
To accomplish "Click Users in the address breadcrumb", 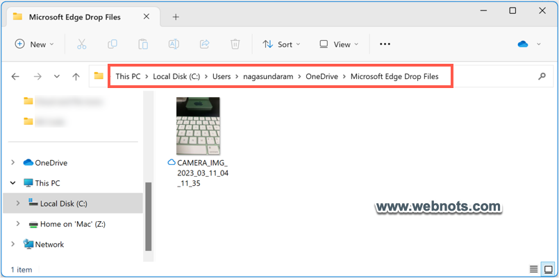I will (x=222, y=76).
